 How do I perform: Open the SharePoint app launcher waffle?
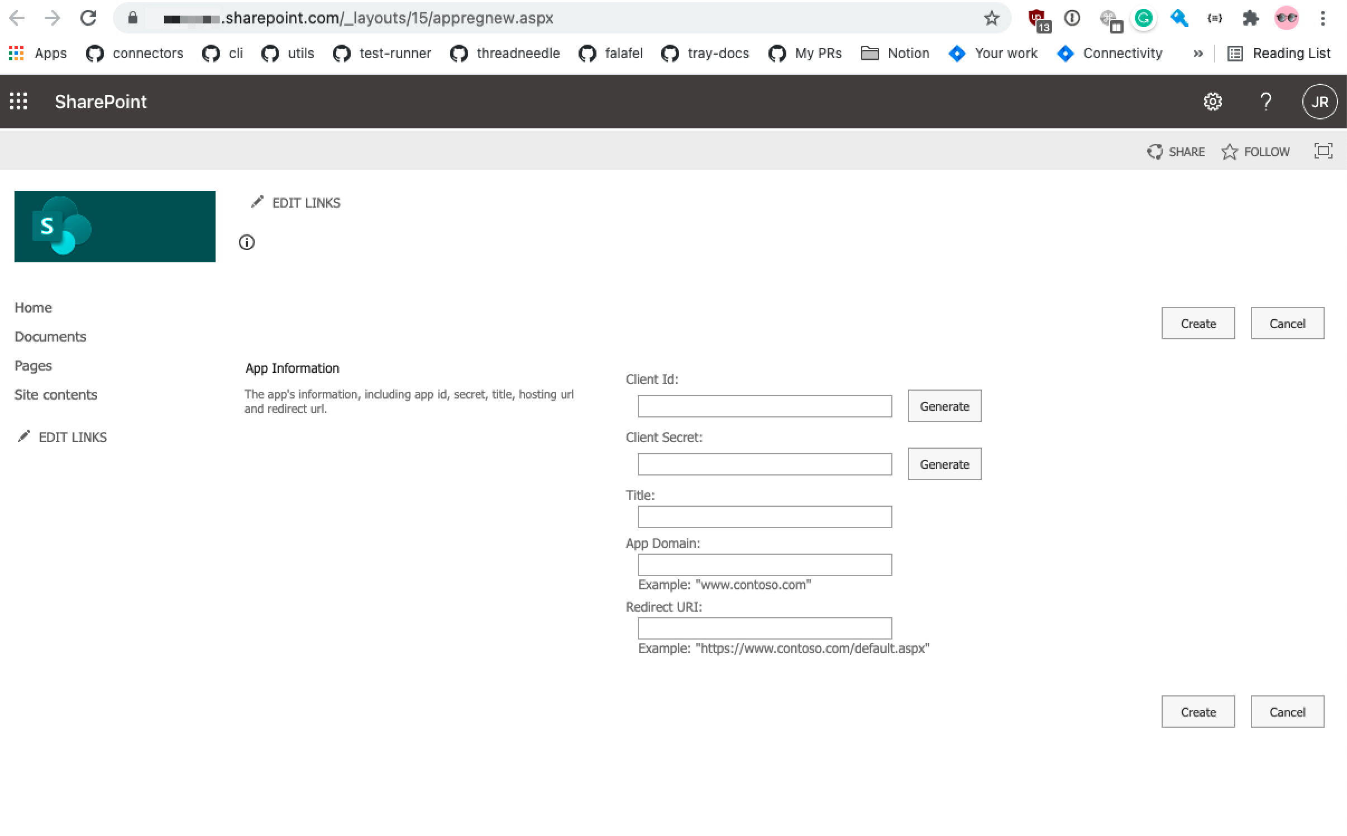click(18, 101)
